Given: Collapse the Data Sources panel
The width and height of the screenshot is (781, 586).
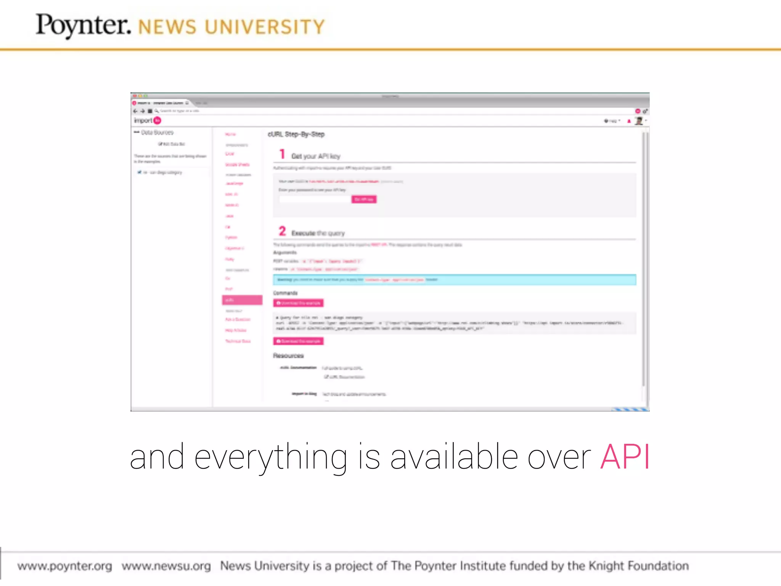Looking at the screenshot, I should tap(137, 132).
